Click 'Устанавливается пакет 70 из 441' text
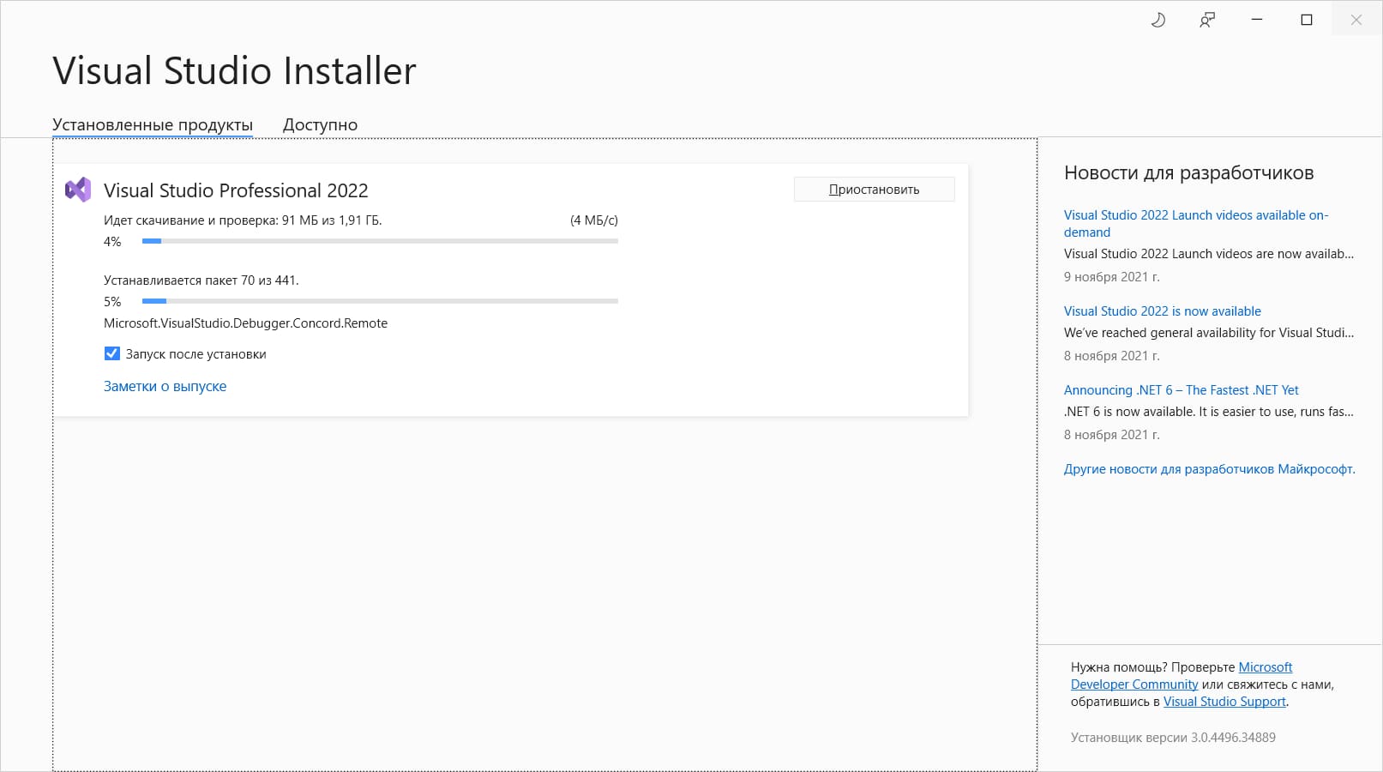 [201, 280]
